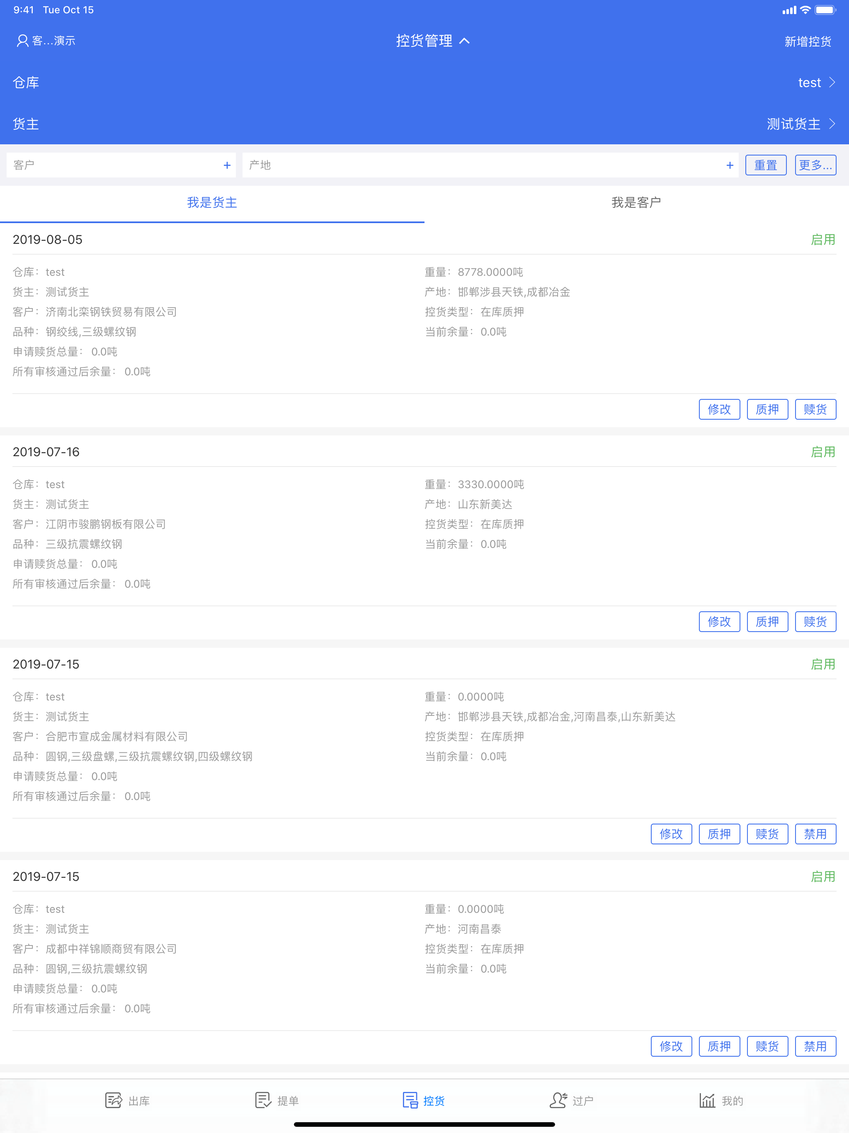Select the date 2019-07-16 header
This screenshot has height=1133, width=849.
pos(46,452)
